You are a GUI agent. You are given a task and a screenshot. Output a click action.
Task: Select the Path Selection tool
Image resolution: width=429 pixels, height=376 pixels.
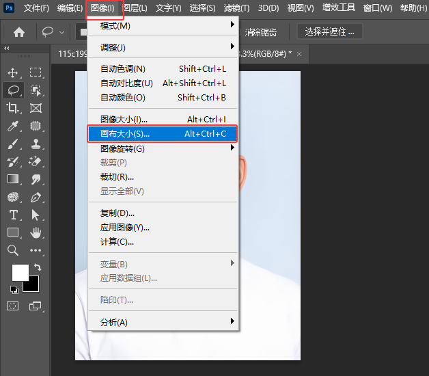point(36,215)
